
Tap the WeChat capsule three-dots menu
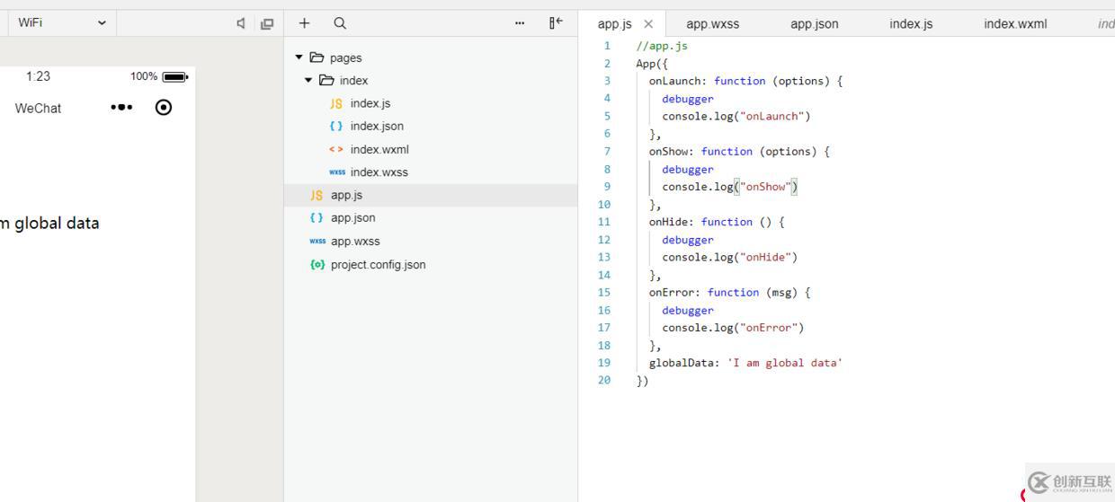[121, 108]
